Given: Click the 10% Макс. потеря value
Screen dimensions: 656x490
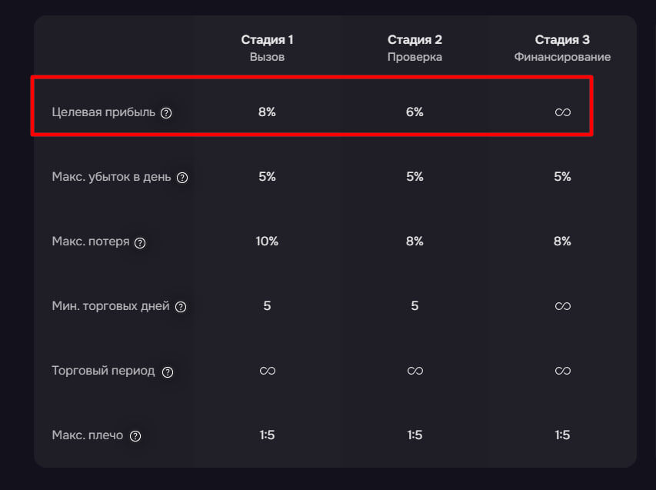Looking at the screenshot, I should [267, 242].
